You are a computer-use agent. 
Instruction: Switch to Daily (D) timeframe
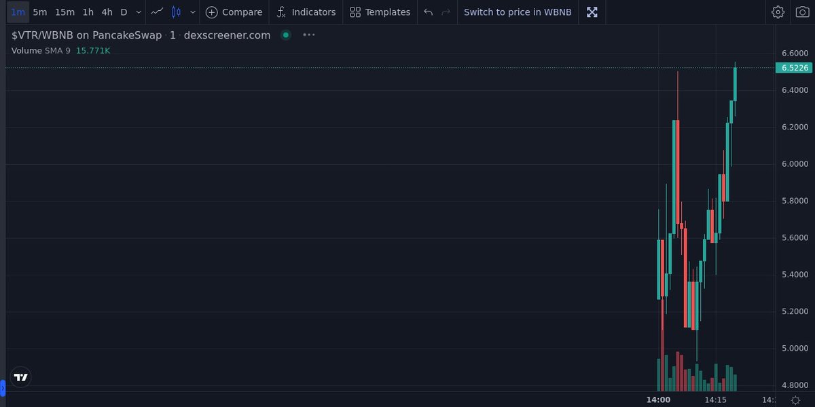pyautogui.click(x=124, y=12)
